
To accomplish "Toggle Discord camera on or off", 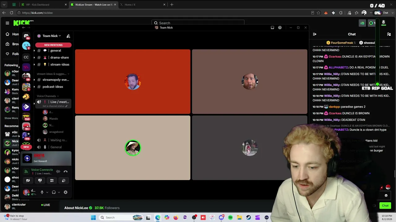I will point(28,180).
